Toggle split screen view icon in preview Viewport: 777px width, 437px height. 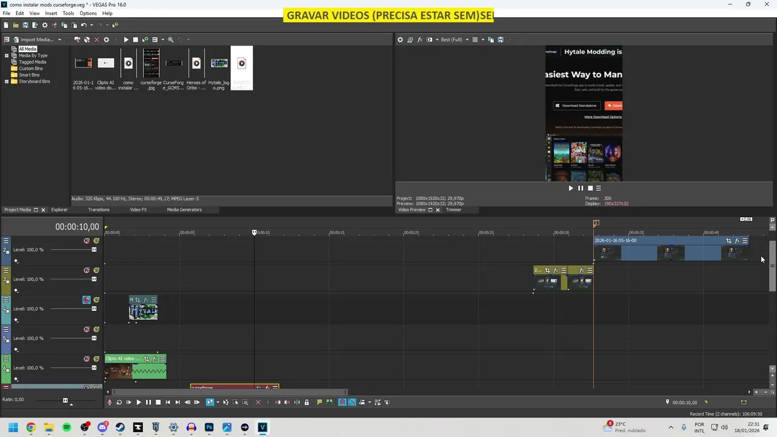pos(429,39)
